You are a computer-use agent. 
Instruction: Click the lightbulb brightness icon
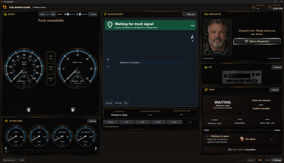pyautogui.click(x=77, y=14)
